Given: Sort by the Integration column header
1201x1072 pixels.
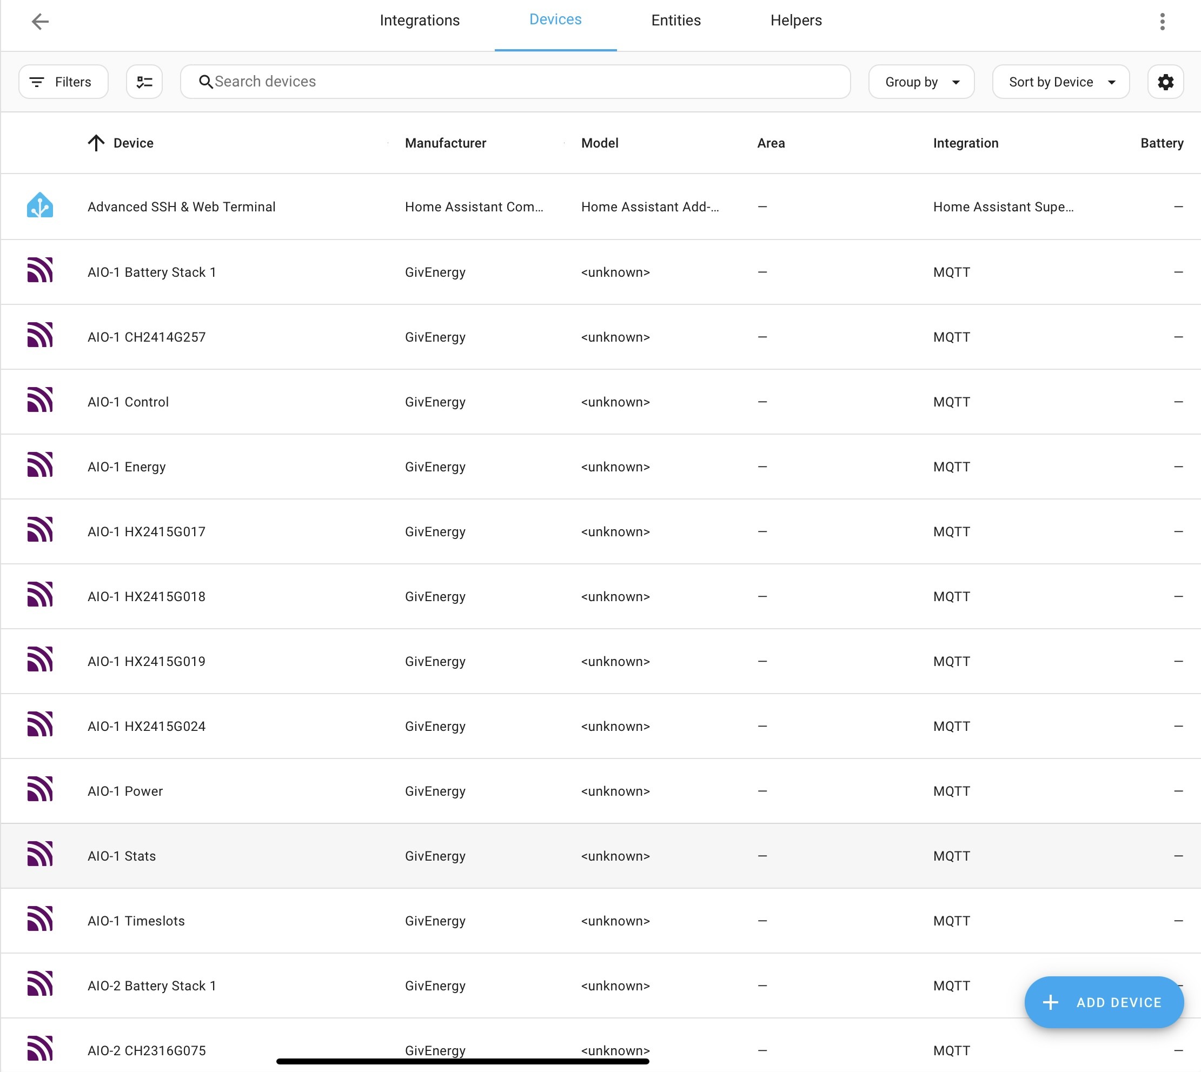Looking at the screenshot, I should click(x=965, y=143).
